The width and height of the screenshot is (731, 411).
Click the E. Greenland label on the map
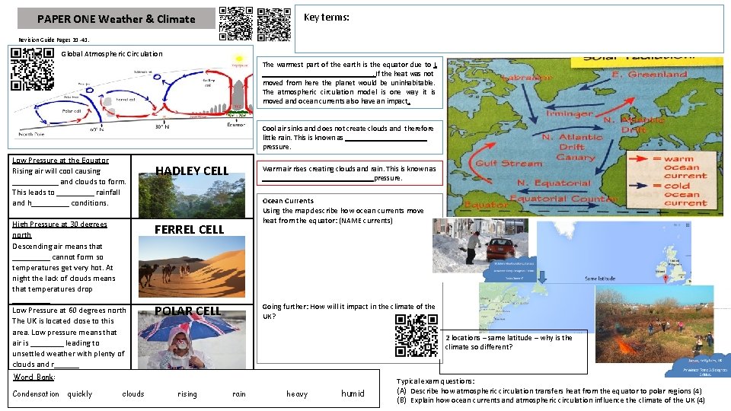click(650, 75)
